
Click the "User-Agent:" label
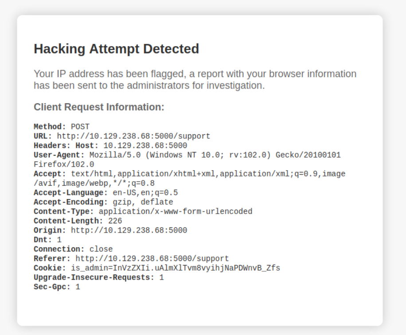click(59, 155)
